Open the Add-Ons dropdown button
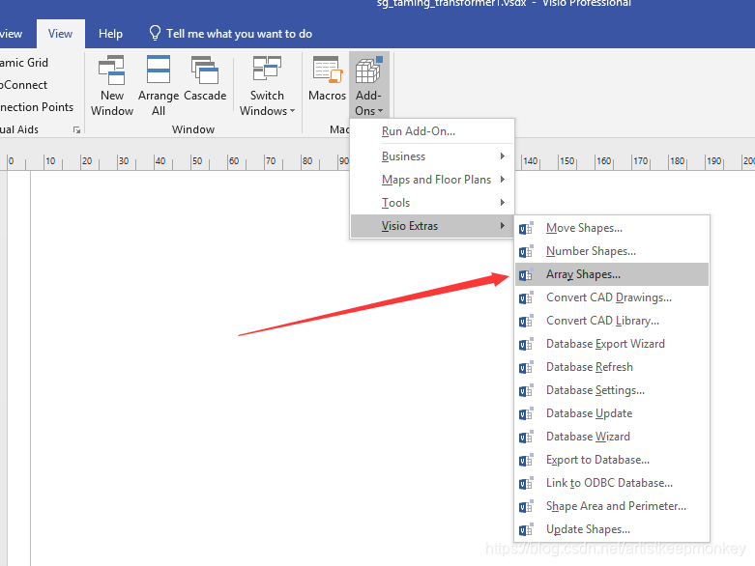755x566 pixels. [x=369, y=86]
